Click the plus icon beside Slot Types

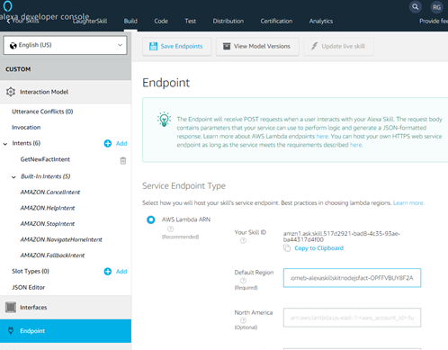[x=108, y=272]
